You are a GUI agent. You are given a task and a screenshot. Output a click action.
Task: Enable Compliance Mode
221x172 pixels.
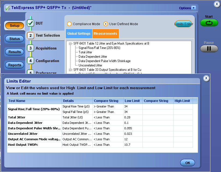(69, 24)
